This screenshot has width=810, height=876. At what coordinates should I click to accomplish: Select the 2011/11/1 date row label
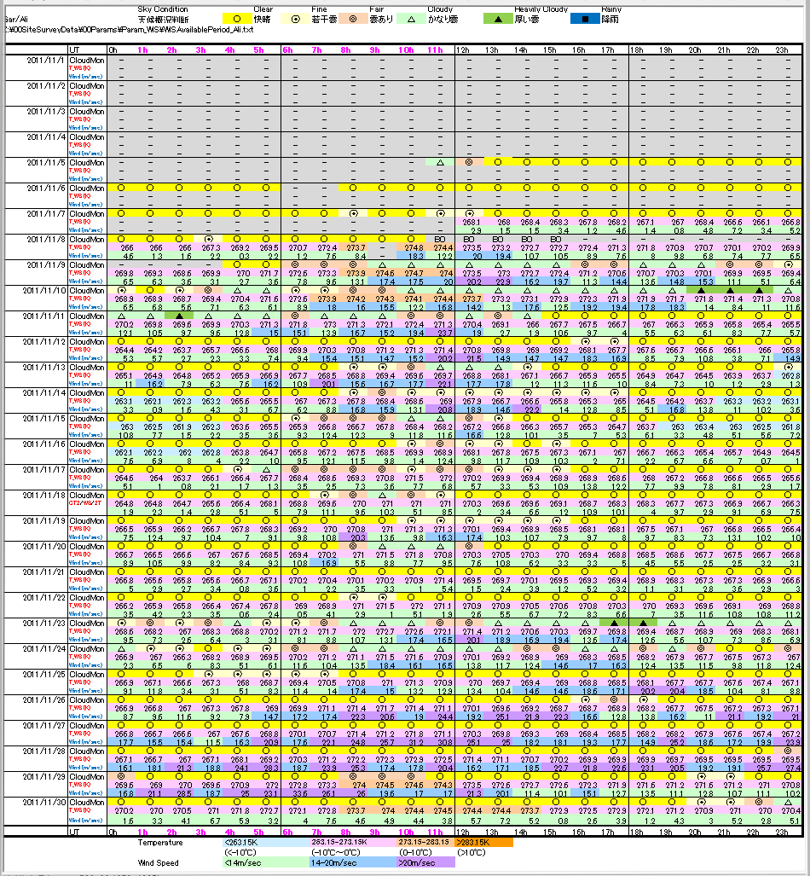tap(46, 61)
